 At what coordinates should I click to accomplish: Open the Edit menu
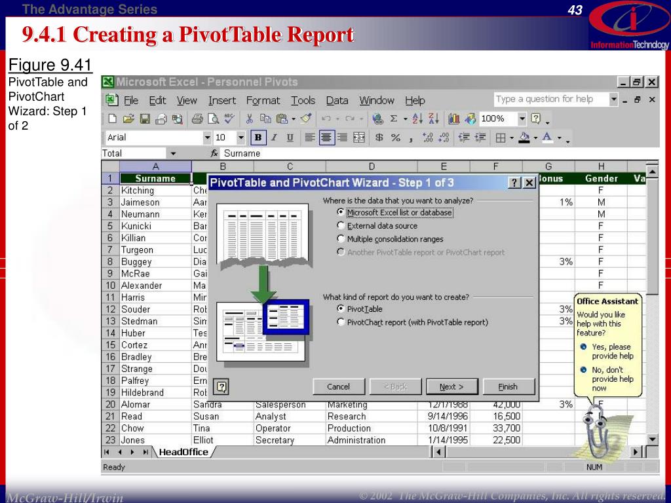(x=157, y=100)
